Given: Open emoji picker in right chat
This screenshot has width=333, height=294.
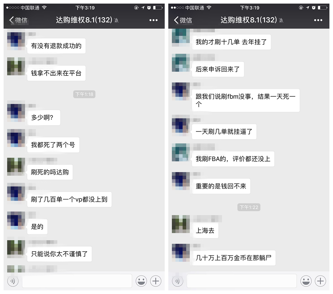Looking at the screenshot, I should [306, 281].
